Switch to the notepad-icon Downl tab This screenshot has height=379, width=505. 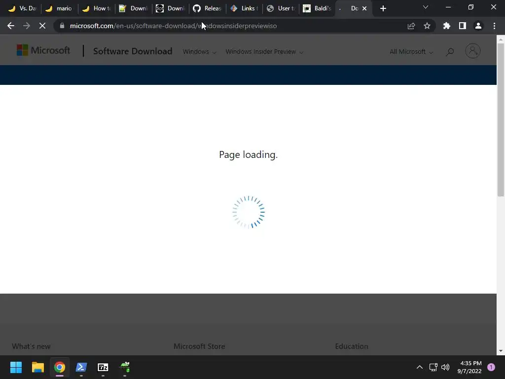click(x=133, y=8)
